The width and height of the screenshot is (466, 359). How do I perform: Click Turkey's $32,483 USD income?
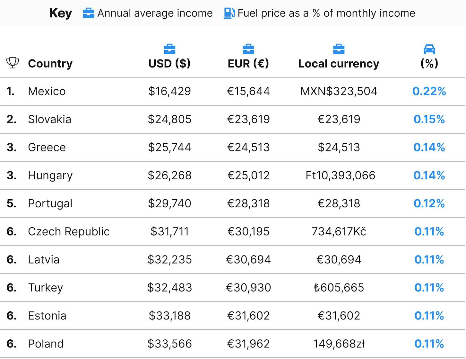[169, 288]
